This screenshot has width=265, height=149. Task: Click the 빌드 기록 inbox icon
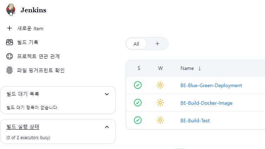pos(9,42)
